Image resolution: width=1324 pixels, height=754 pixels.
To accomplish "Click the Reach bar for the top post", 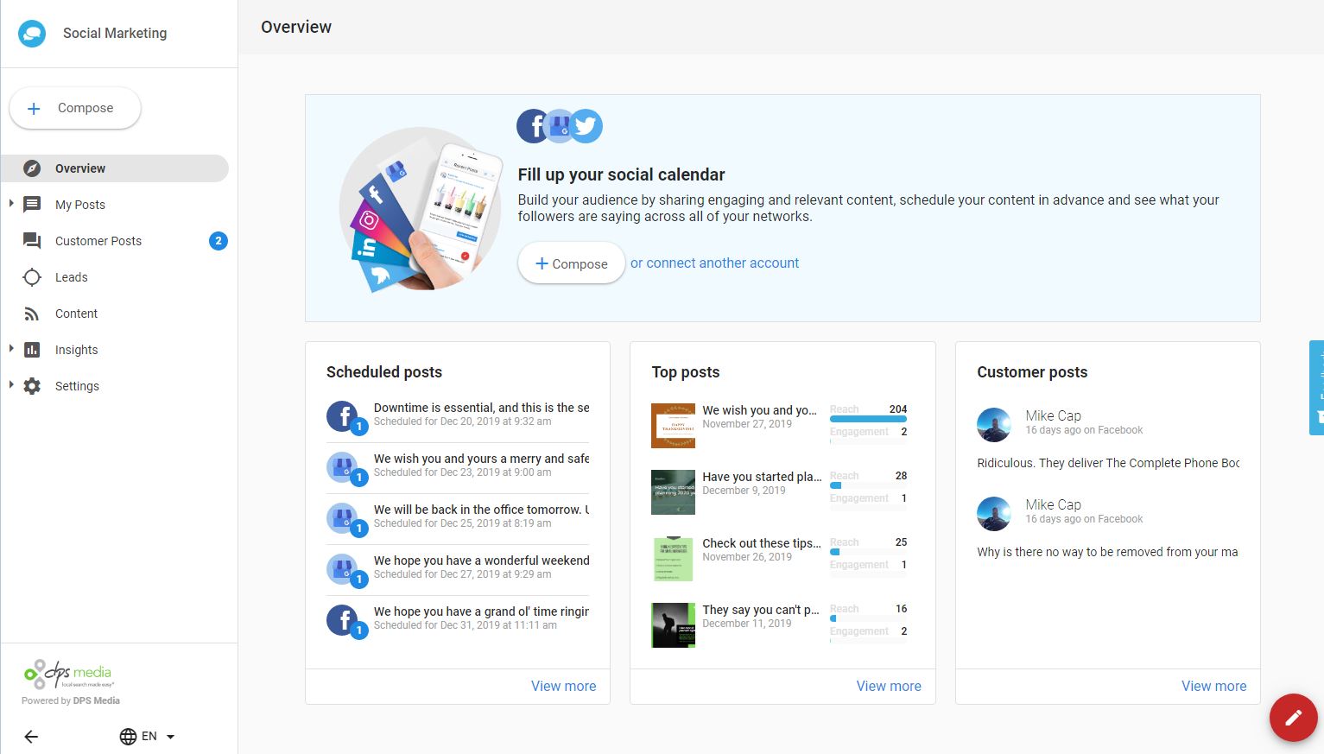I will (868, 419).
